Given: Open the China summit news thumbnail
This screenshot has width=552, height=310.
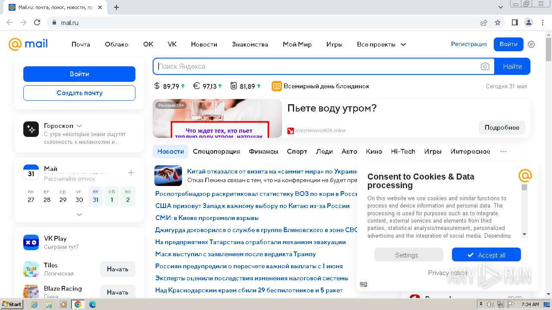Looking at the screenshot, I should click(168, 176).
